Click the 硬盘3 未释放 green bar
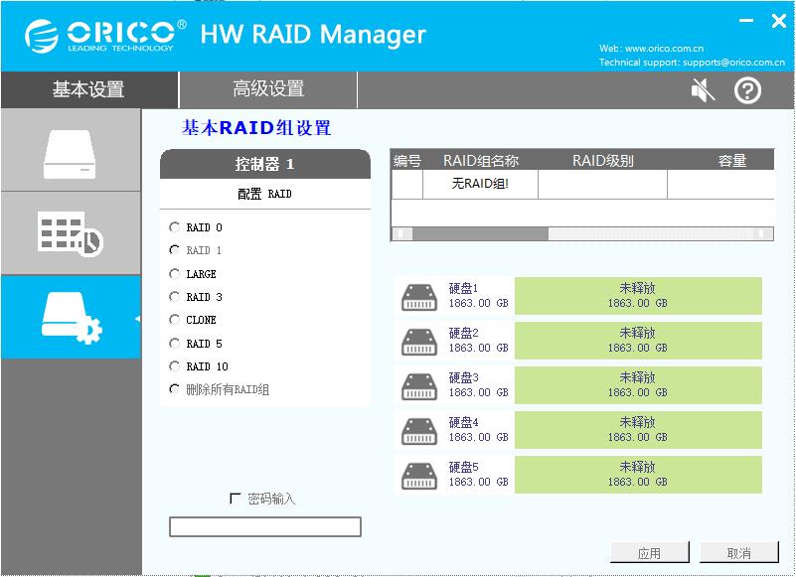Image resolution: width=796 pixels, height=577 pixels. tap(638, 385)
